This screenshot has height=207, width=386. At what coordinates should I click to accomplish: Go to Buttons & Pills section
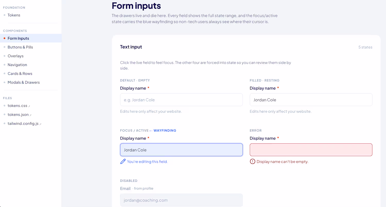20,47
